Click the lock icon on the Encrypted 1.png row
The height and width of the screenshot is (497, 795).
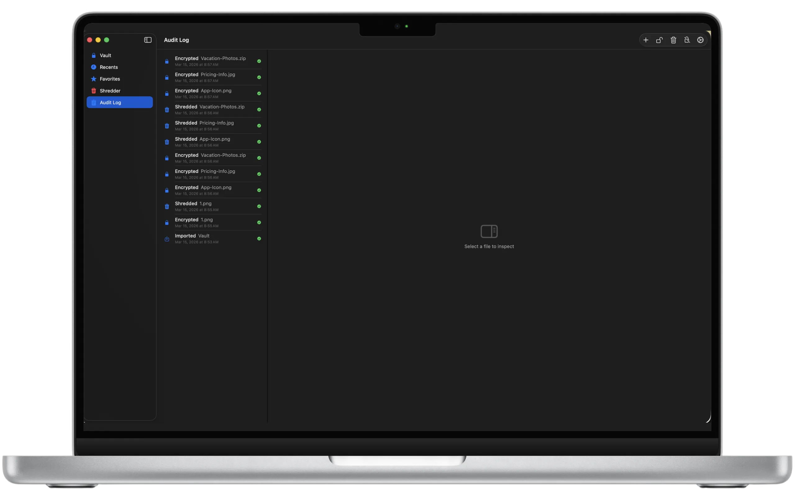point(167,222)
